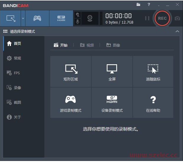
Task: Select HDMI device recording mode in toolbar
Action: [x=61, y=18]
